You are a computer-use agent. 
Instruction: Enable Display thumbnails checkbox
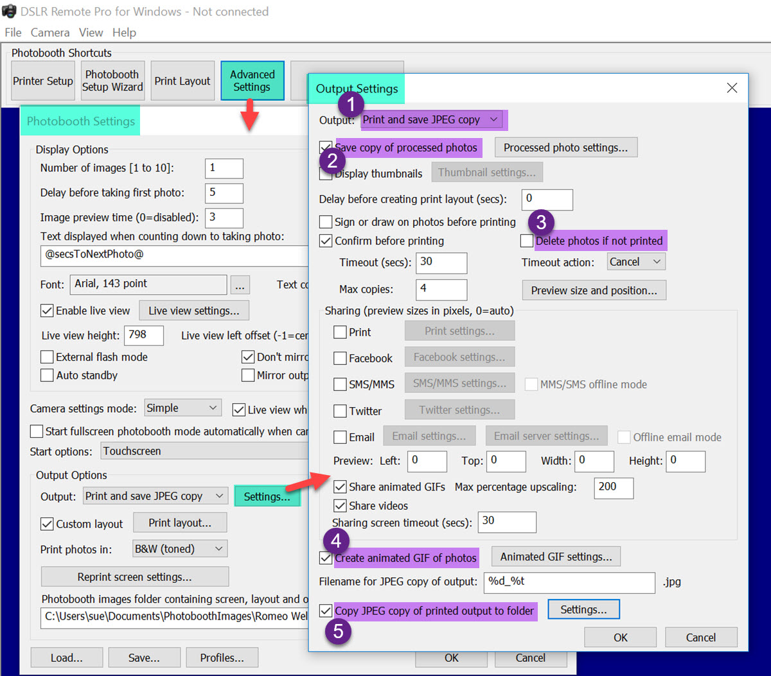326,173
